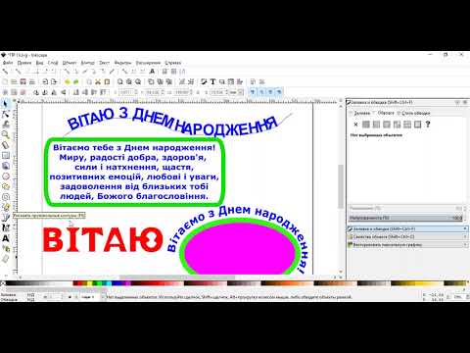Click the X coordinate spin arrows

click(x=136, y=92)
